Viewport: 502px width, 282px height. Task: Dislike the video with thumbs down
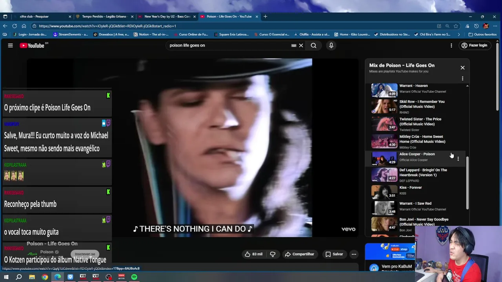coord(273,254)
